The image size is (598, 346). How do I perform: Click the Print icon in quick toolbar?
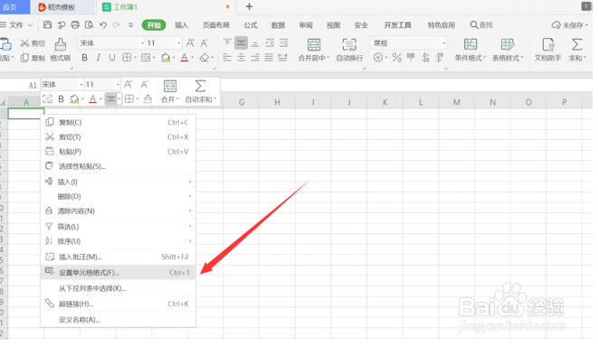pos(75,25)
